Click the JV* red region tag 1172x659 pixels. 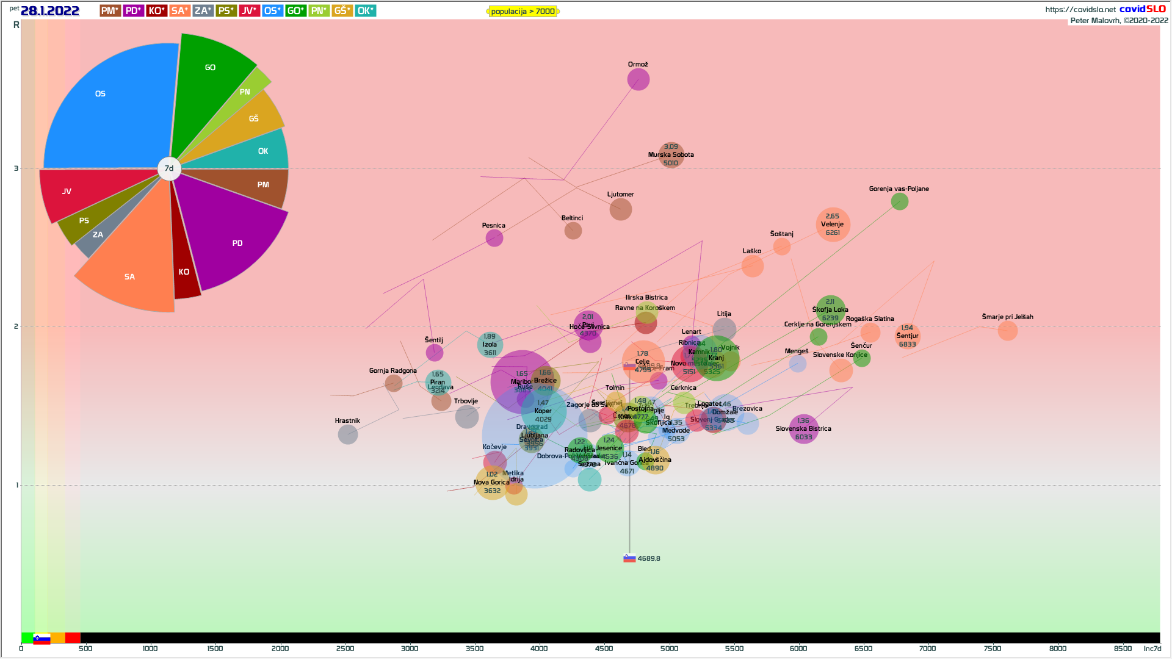(x=249, y=11)
